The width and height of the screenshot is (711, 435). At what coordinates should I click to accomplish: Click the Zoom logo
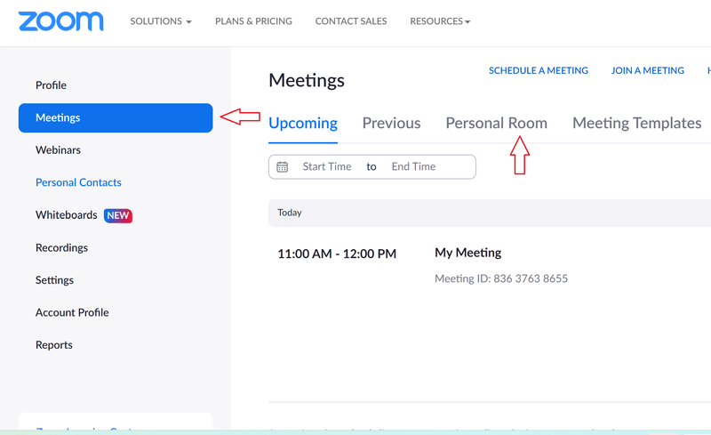pyautogui.click(x=60, y=20)
